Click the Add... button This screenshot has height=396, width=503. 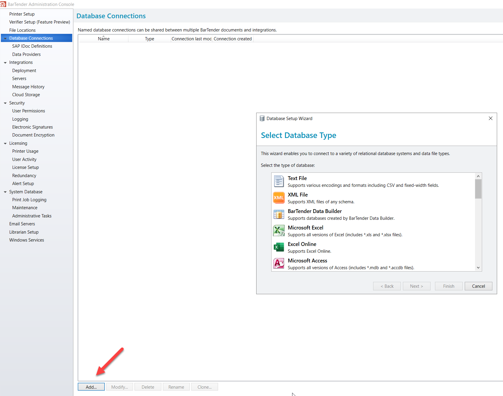click(x=91, y=387)
